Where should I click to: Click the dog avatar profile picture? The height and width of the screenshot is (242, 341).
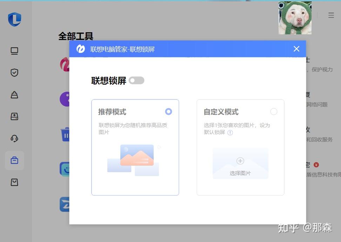click(295, 18)
